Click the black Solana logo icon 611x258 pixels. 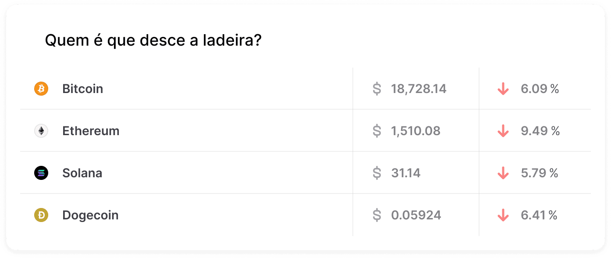tap(41, 173)
